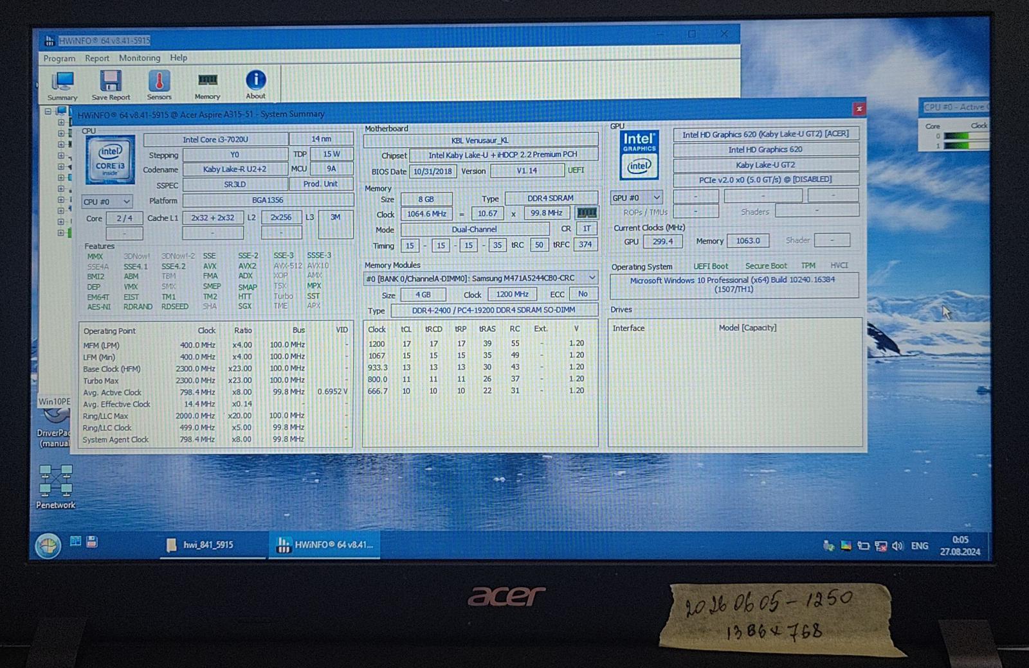Click the RAM chip icon beside 99.8 MHz
Image resolution: width=1029 pixels, height=668 pixels.
[587, 213]
